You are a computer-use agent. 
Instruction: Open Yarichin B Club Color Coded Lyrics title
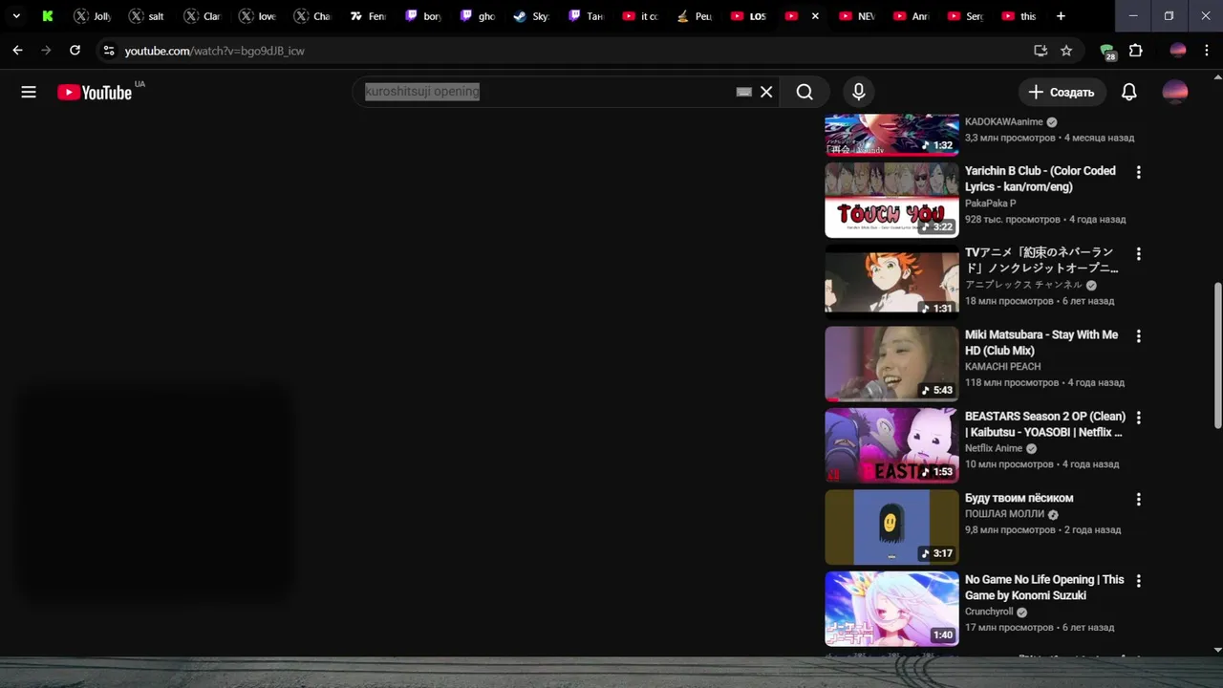pos(1041,179)
